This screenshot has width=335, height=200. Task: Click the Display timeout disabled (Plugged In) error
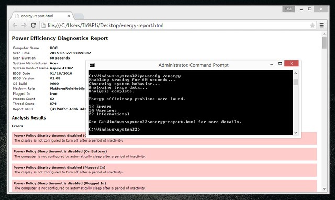coord(164,170)
